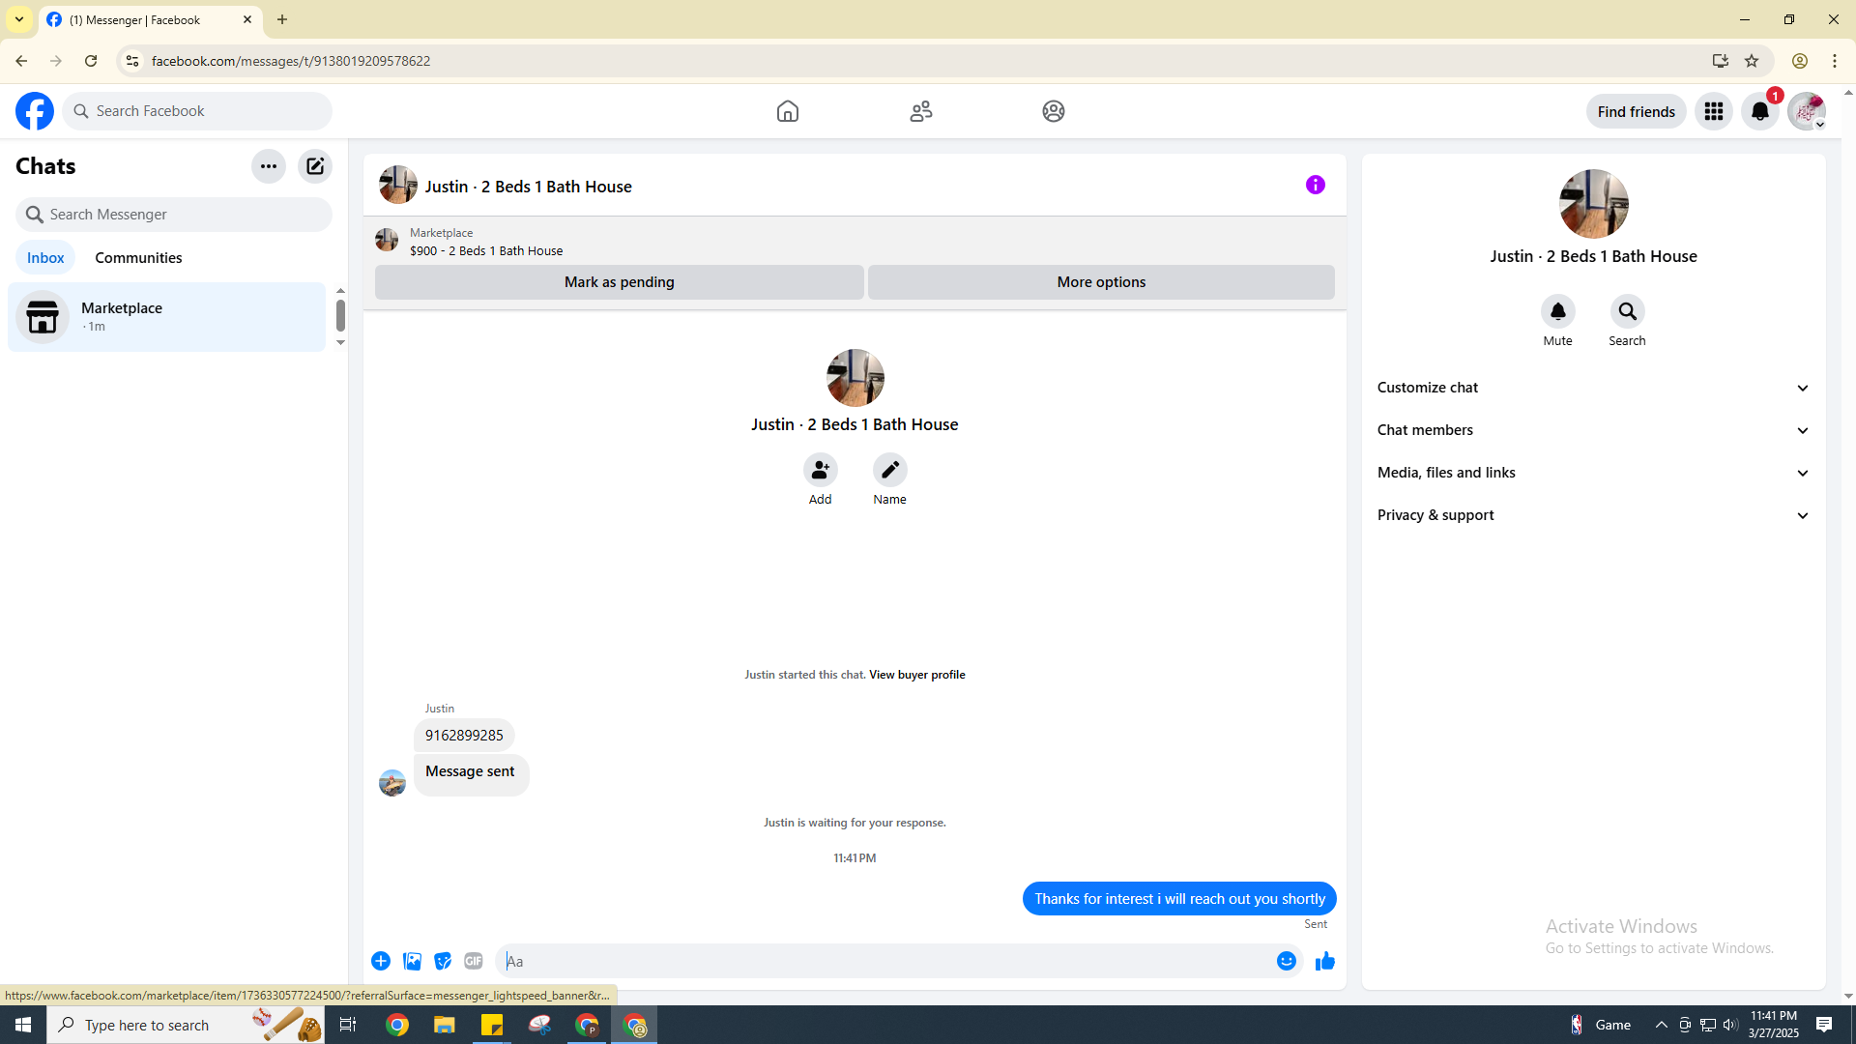View site information icon in address bar
1856x1044 pixels.
(132, 61)
